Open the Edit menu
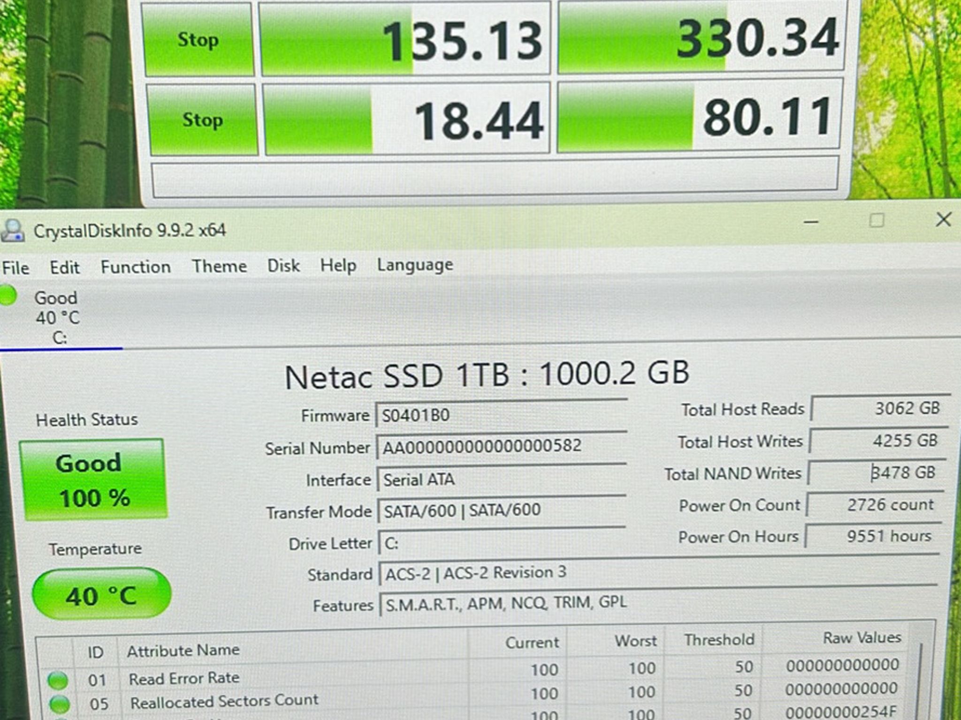Image resolution: width=961 pixels, height=720 pixels. (65, 268)
